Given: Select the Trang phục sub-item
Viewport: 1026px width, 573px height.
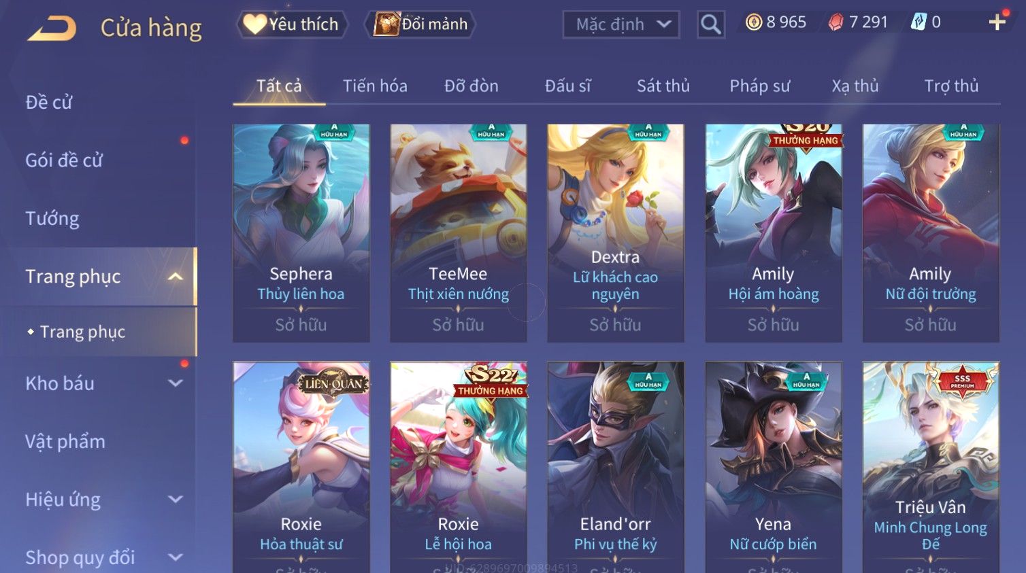Looking at the screenshot, I should point(82,332).
